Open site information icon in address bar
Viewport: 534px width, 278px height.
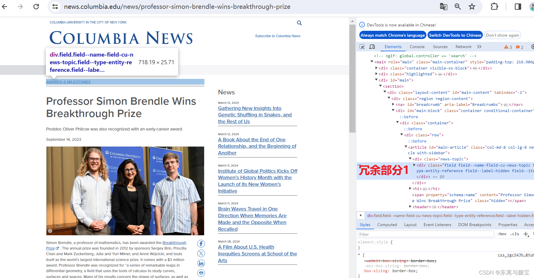click(x=55, y=6)
